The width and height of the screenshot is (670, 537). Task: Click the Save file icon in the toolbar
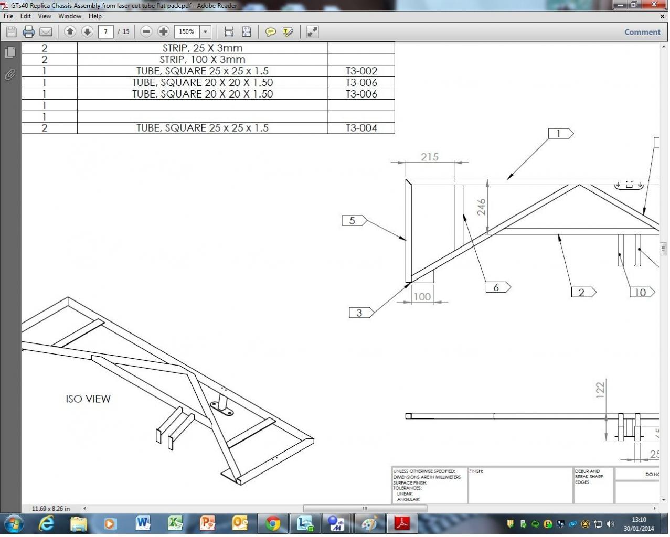point(11,32)
